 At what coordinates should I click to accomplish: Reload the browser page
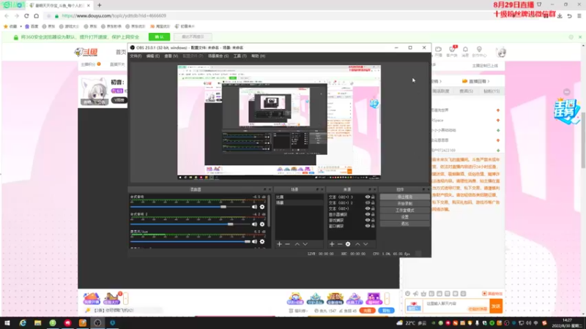click(x=26, y=15)
